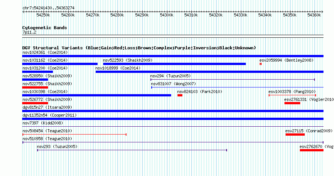Click the Cytogenetic Bands track title
334x176 pixels.
point(45,28)
